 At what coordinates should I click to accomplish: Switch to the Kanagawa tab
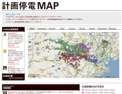[42, 29]
